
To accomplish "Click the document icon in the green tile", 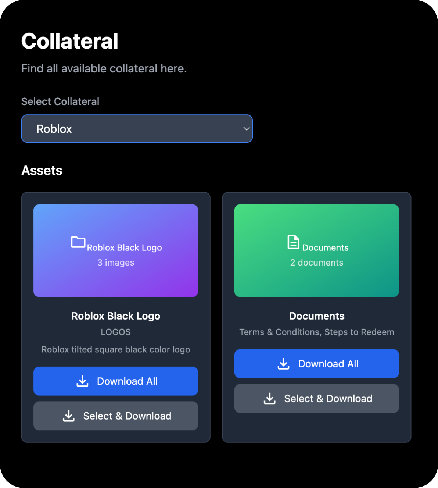I will (x=293, y=242).
